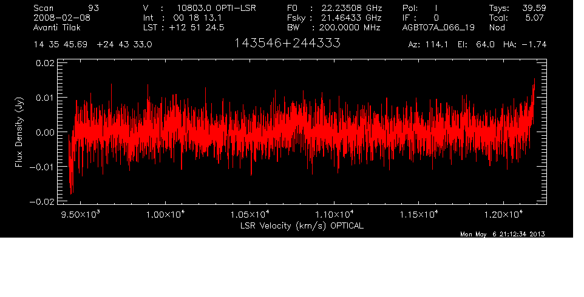Click x-axis tick label 1.15×10⁴
Image resolution: width=584 pixels, height=297 pixels.
tap(419, 215)
